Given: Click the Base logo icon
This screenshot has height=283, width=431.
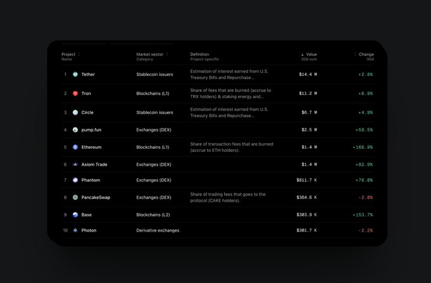Looking at the screenshot, I should point(75,215).
